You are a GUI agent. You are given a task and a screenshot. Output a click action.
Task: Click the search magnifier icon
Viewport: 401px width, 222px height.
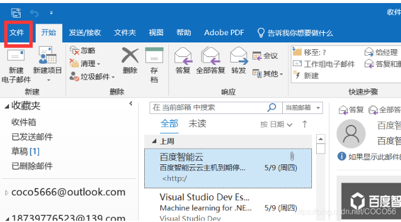tap(271, 107)
